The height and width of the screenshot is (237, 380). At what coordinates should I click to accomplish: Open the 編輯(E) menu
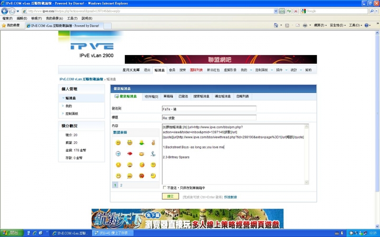22,18
